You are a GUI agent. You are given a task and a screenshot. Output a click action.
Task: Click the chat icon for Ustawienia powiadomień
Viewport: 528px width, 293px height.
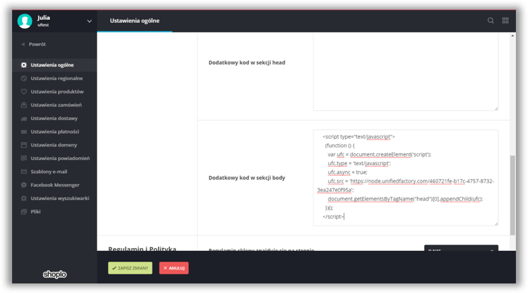[x=24, y=159]
